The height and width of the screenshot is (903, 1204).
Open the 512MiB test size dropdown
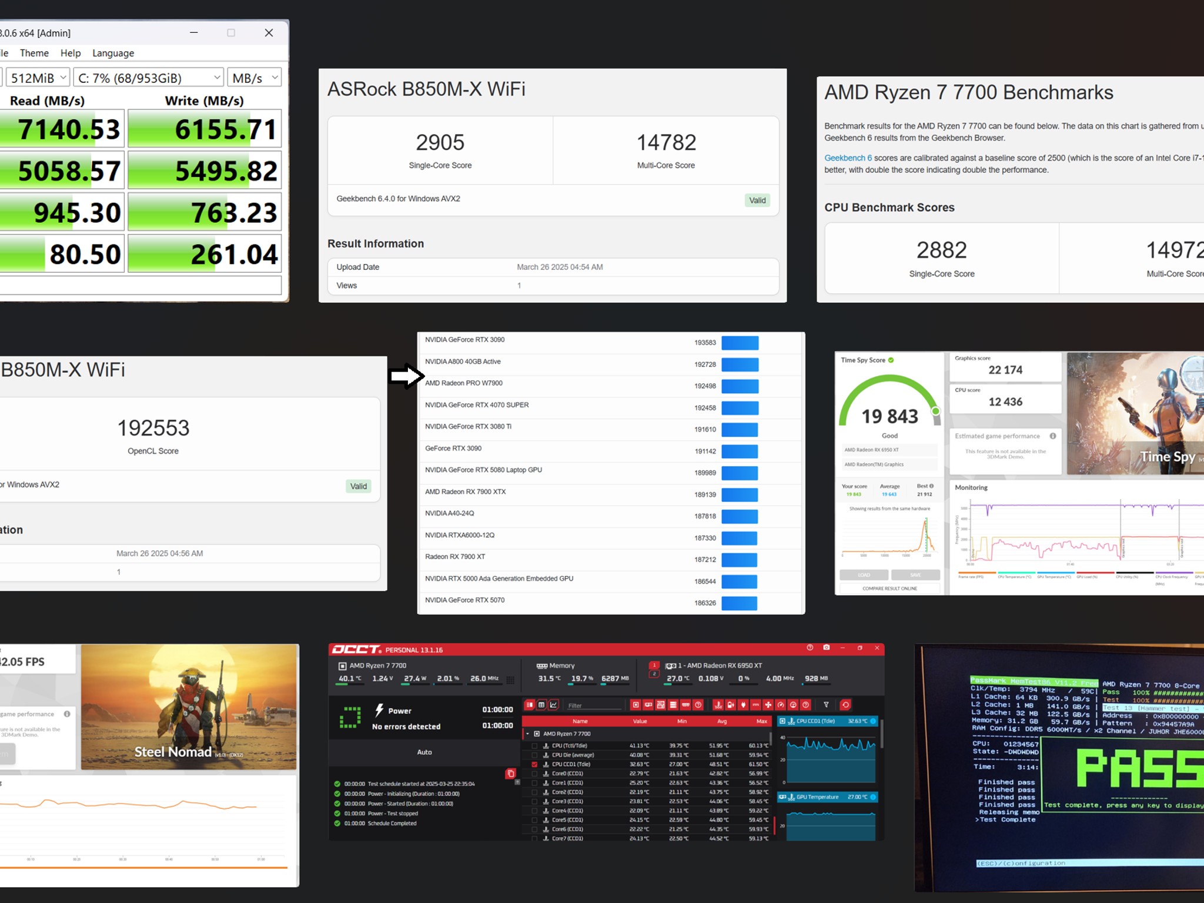coord(38,78)
